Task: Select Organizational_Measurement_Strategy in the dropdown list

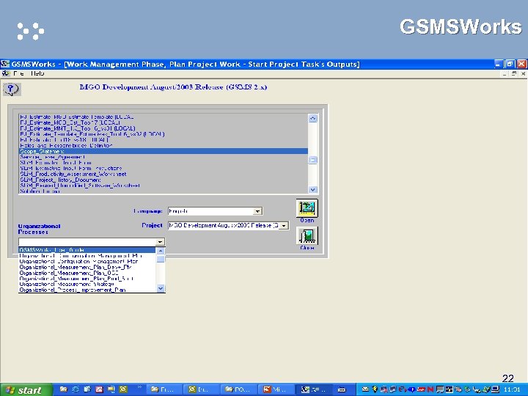Action: tap(67, 284)
